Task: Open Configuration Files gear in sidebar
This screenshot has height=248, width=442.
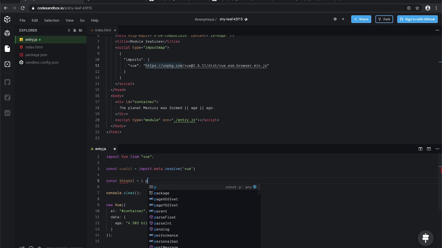Action: pos(7,64)
